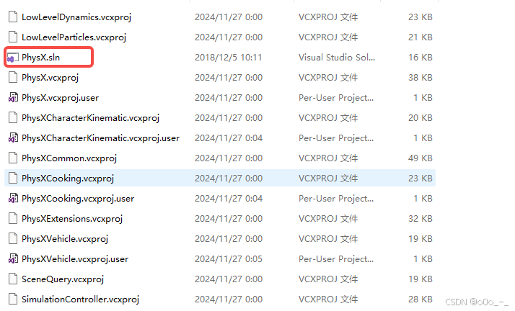Click the PhysXExtensions.vcxproj file name
This screenshot has width=515, height=311.
[x=72, y=219]
